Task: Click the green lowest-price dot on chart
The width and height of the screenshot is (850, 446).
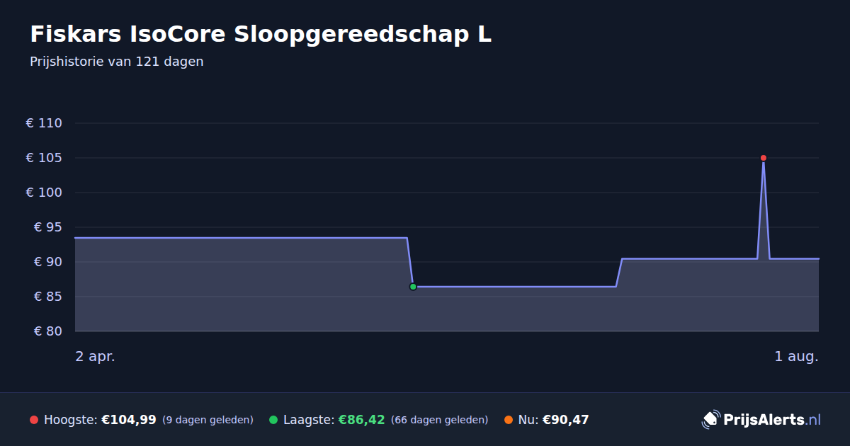Action: point(413,287)
